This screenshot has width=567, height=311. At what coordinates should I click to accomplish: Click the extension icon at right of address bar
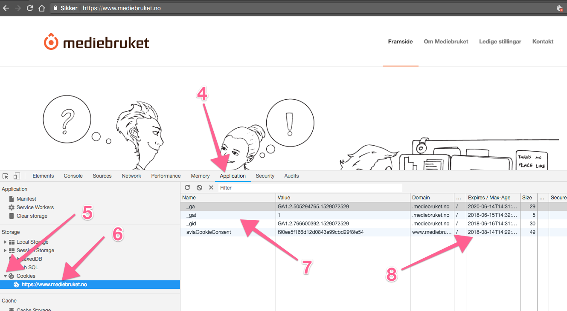(x=560, y=8)
